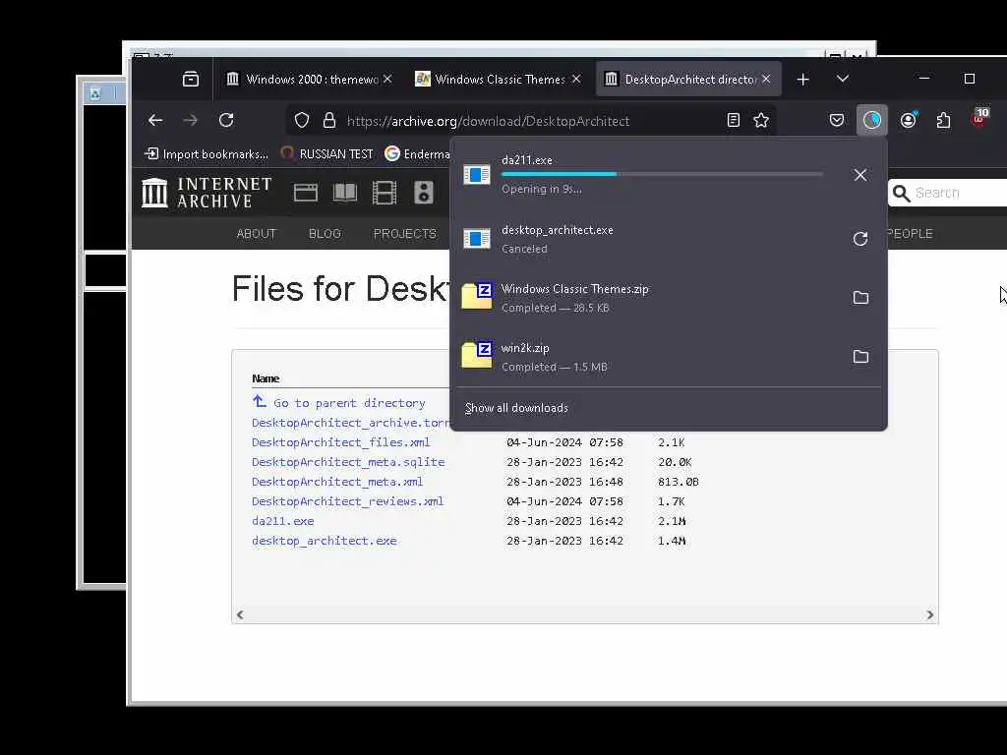Image resolution: width=1007 pixels, height=755 pixels.
Task: Cancel the da211.exe download
Action: tap(859, 175)
